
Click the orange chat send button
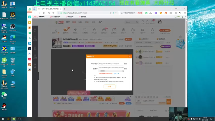(169, 102)
